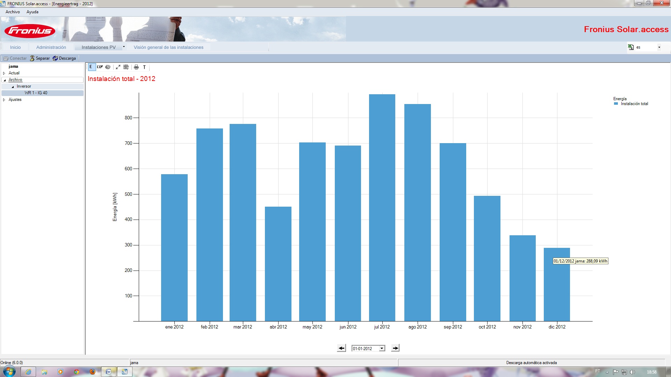Open the coins earnings view

point(108,67)
